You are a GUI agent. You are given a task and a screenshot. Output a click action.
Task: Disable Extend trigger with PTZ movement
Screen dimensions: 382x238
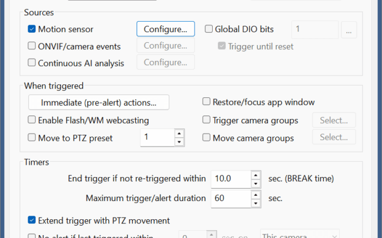pos(32,220)
